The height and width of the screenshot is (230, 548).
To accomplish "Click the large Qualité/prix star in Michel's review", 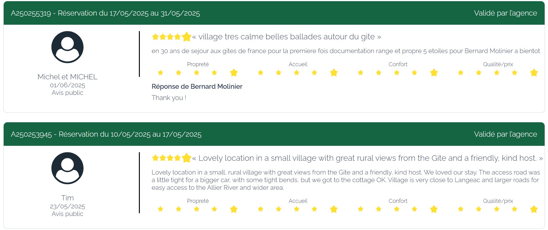I will coord(534,73).
